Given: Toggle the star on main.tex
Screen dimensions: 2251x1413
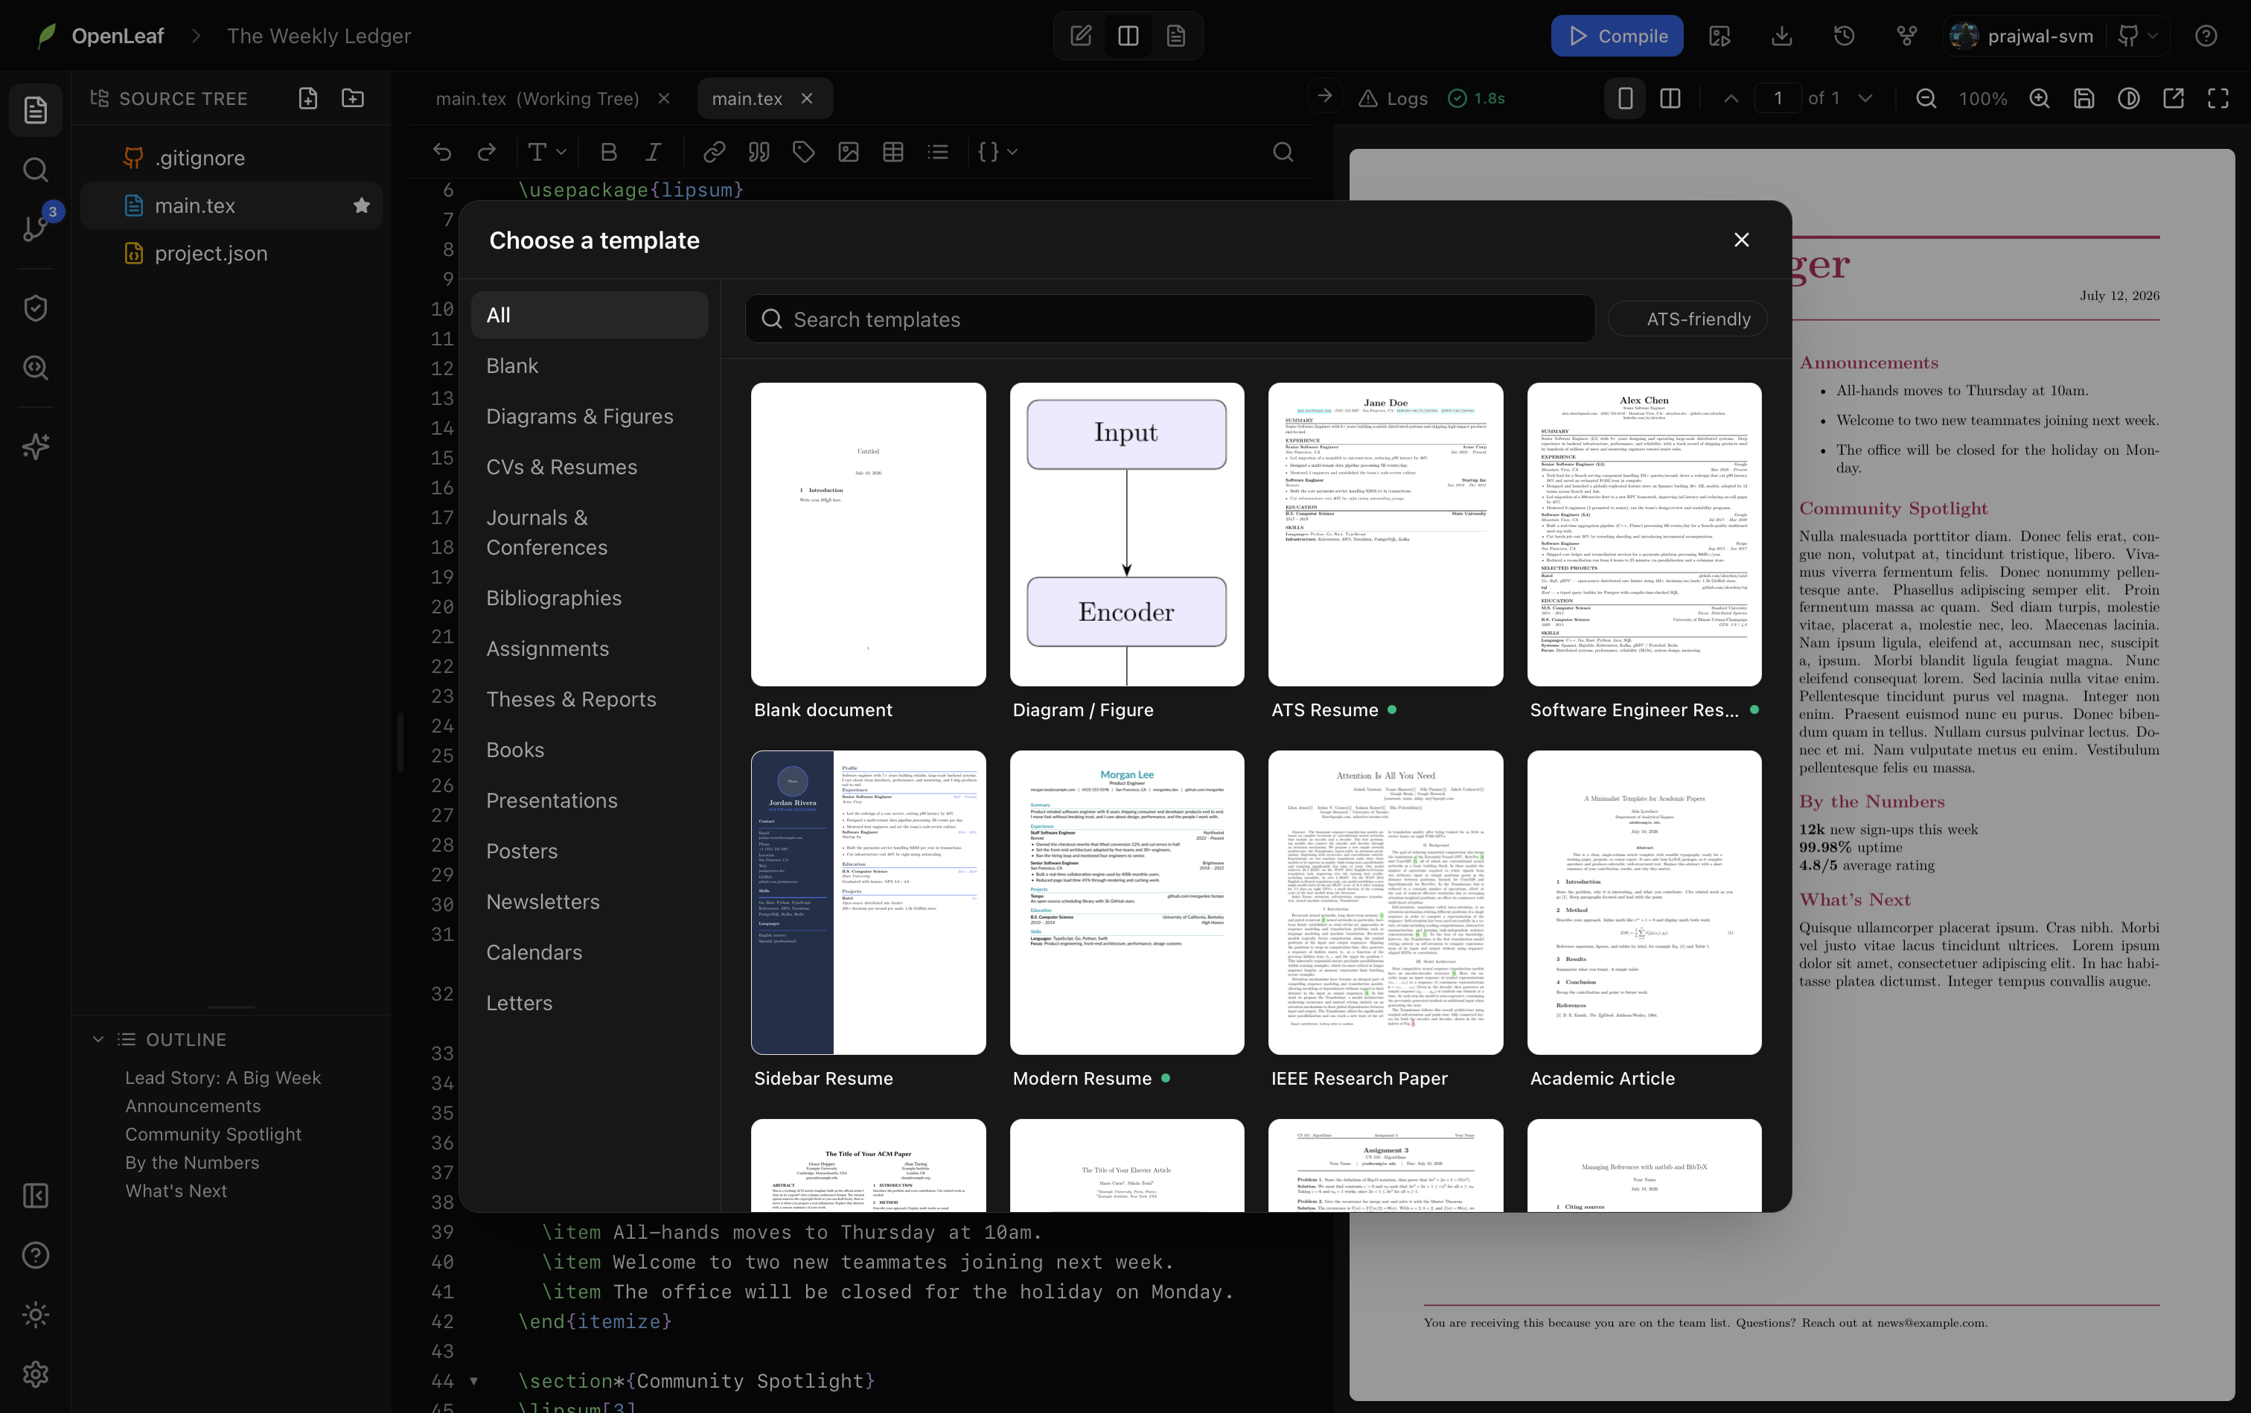Looking at the screenshot, I should point(362,205).
